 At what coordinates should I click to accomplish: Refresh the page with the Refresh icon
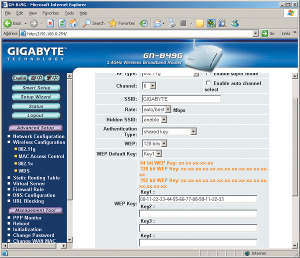62,23
